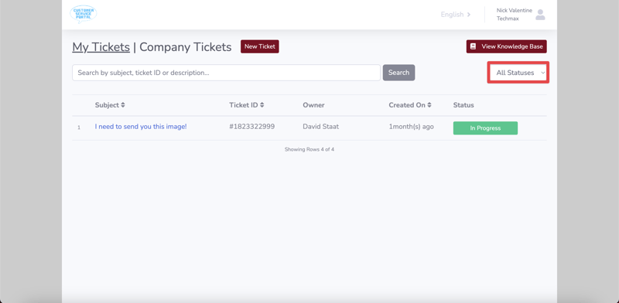Image resolution: width=619 pixels, height=303 pixels.
Task: Click ticket ID #1823322999
Action: coord(252,127)
